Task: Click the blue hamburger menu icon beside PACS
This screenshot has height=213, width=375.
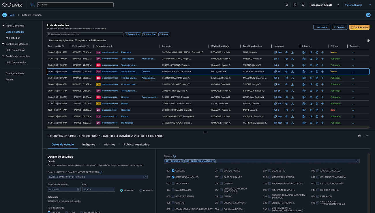Action: coord(5,15)
